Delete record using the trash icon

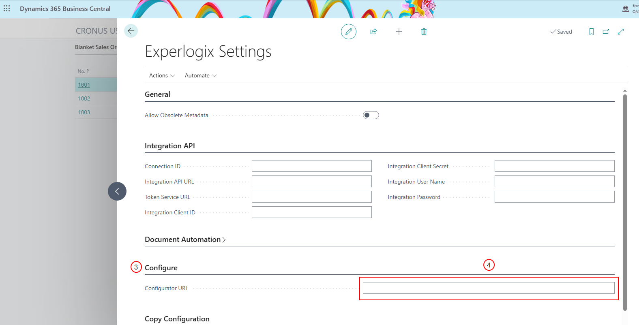coord(424,32)
